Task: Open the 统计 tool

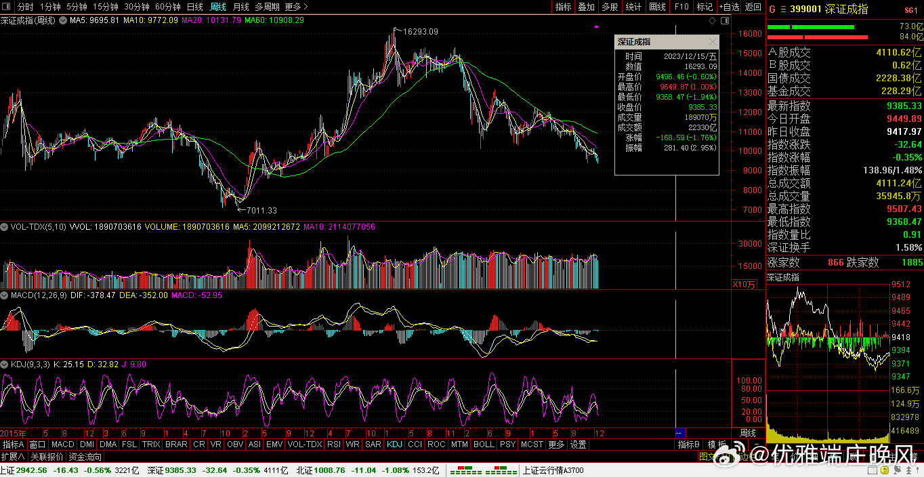Action: 633,7
